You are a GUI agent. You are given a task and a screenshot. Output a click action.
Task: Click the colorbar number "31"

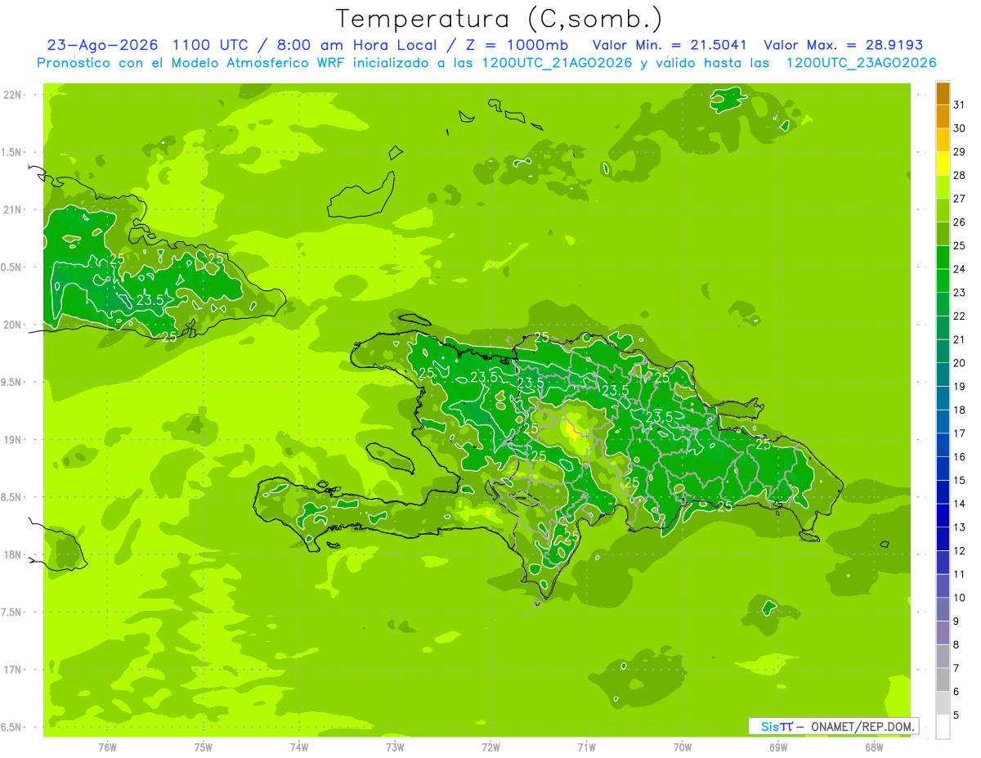[960, 105]
